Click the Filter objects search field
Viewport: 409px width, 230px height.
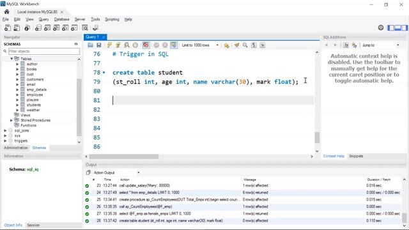tap(44, 51)
